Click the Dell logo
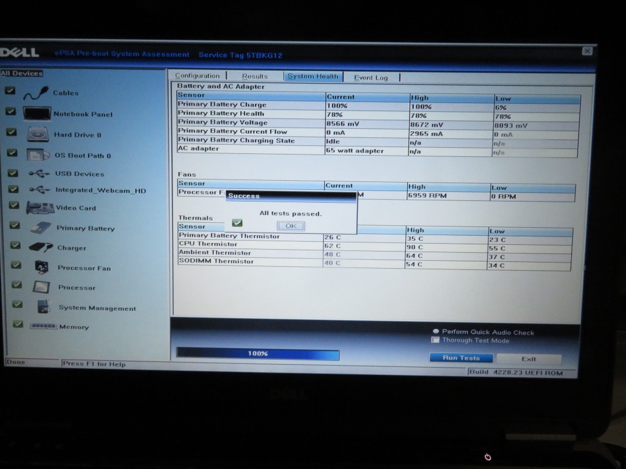 click(19, 53)
